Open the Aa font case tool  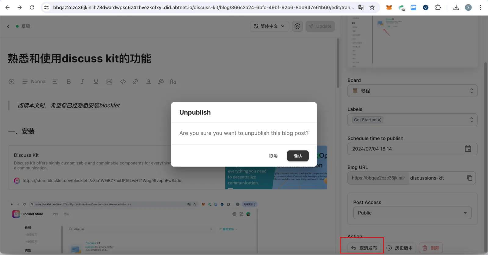pyautogui.click(x=173, y=82)
